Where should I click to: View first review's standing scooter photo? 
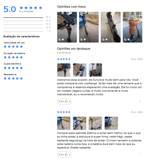(95, 70)
